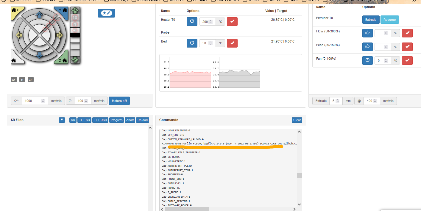Upload a file to SD
421x211 pixels.
pyautogui.click(x=143, y=120)
